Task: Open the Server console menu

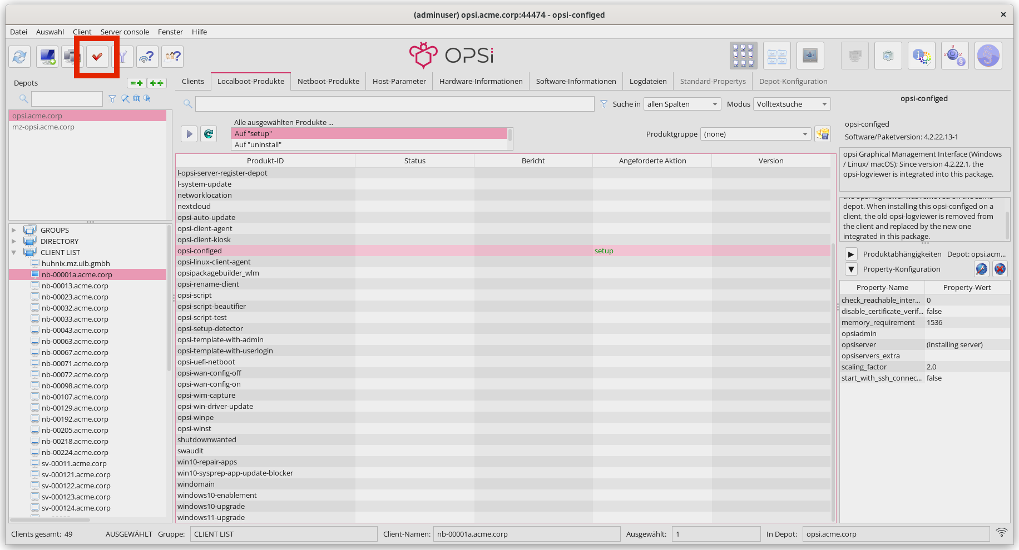Action: click(125, 32)
